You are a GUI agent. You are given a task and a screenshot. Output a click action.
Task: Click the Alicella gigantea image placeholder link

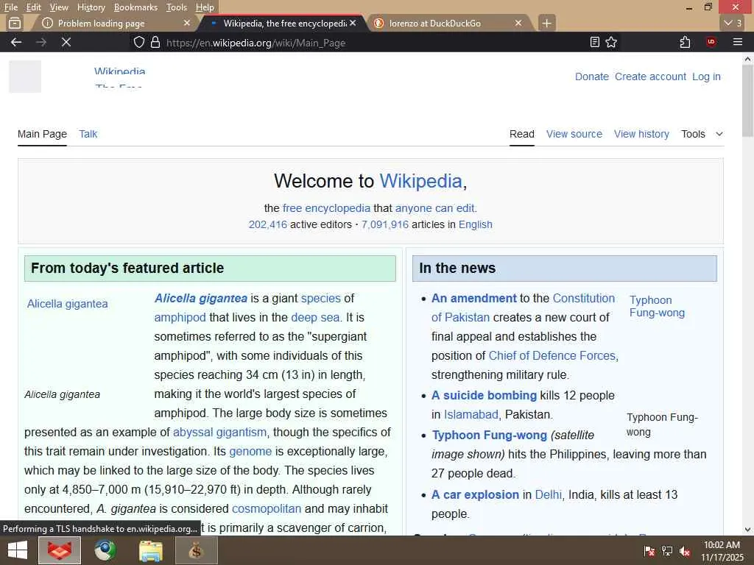67,304
